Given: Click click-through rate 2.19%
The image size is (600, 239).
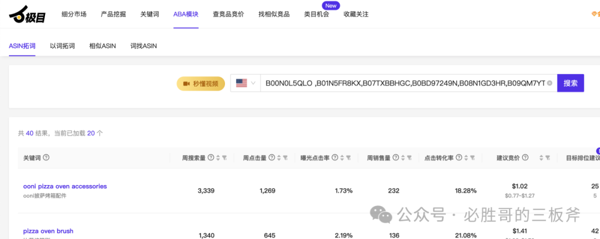Looking at the screenshot, I should click(344, 236).
